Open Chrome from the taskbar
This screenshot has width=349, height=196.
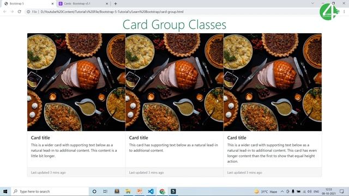162,191
